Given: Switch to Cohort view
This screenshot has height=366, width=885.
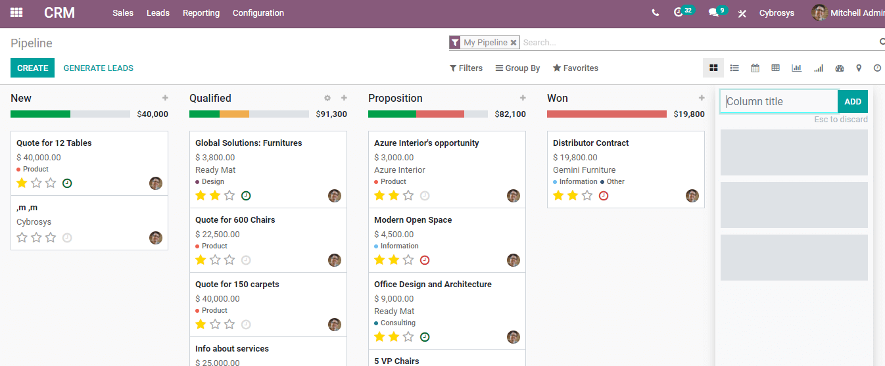Looking at the screenshot, I should point(818,68).
